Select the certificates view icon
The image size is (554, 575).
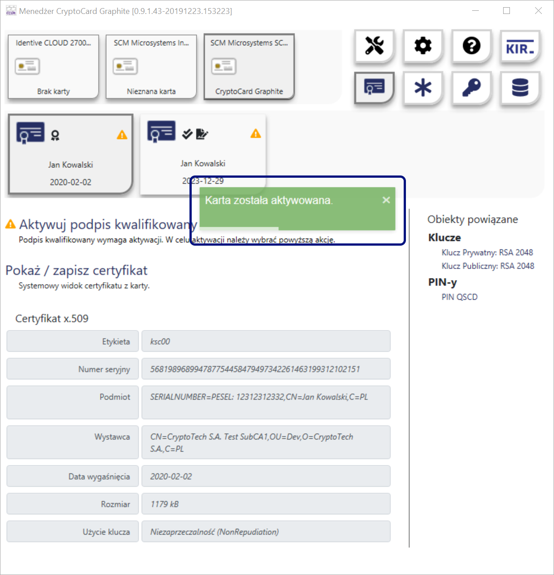click(374, 87)
